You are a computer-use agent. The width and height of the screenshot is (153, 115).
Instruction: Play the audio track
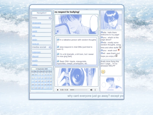coord(58,90)
